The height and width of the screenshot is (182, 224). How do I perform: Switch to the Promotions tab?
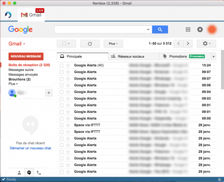click(185, 56)
